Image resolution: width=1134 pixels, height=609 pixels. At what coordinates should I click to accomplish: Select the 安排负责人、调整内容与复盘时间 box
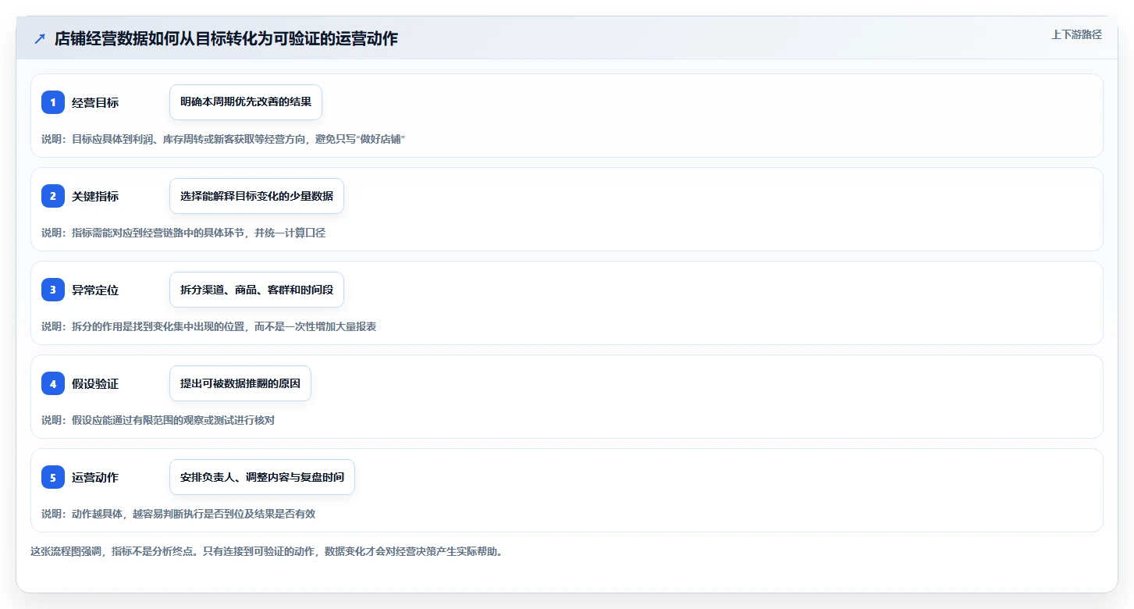[x=262, y=477]
